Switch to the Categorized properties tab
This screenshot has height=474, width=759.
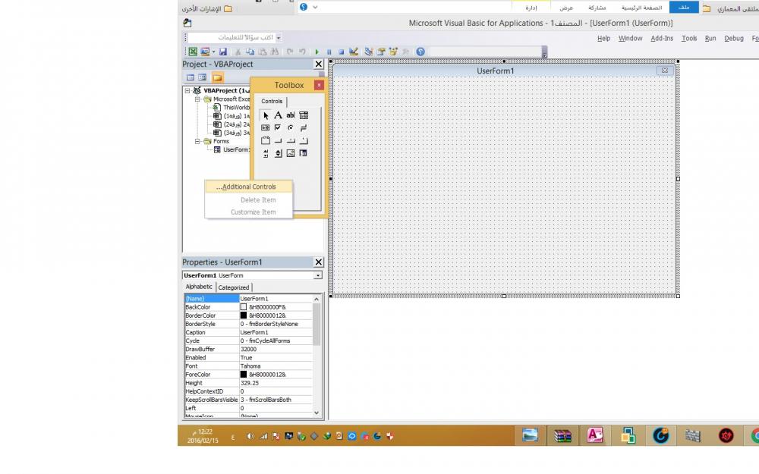(x=233, y=287)
